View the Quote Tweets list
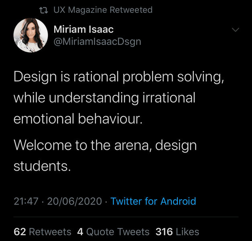Screen dimensions: 252x241 pos(118,232)
